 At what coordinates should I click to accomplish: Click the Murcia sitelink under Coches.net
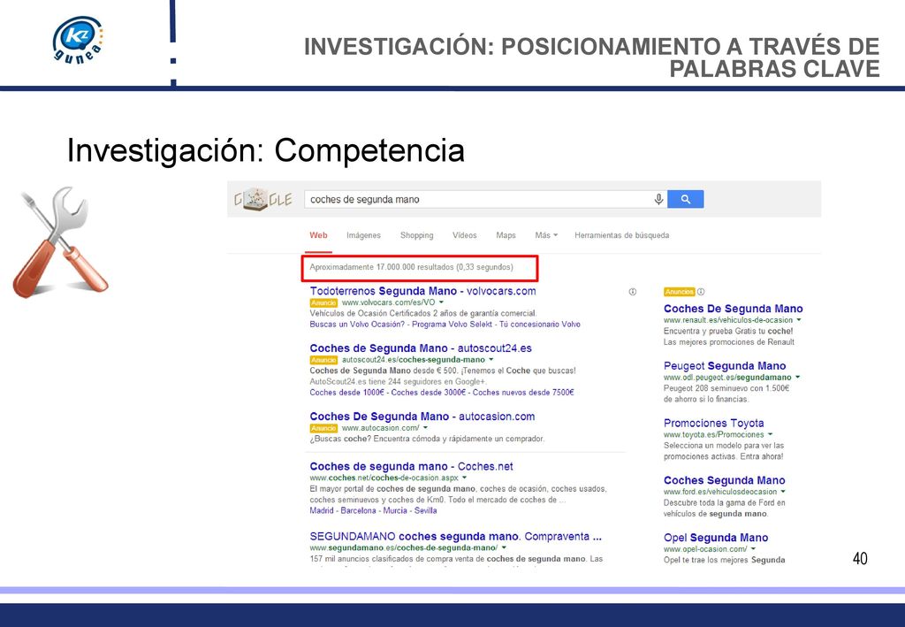395,510
